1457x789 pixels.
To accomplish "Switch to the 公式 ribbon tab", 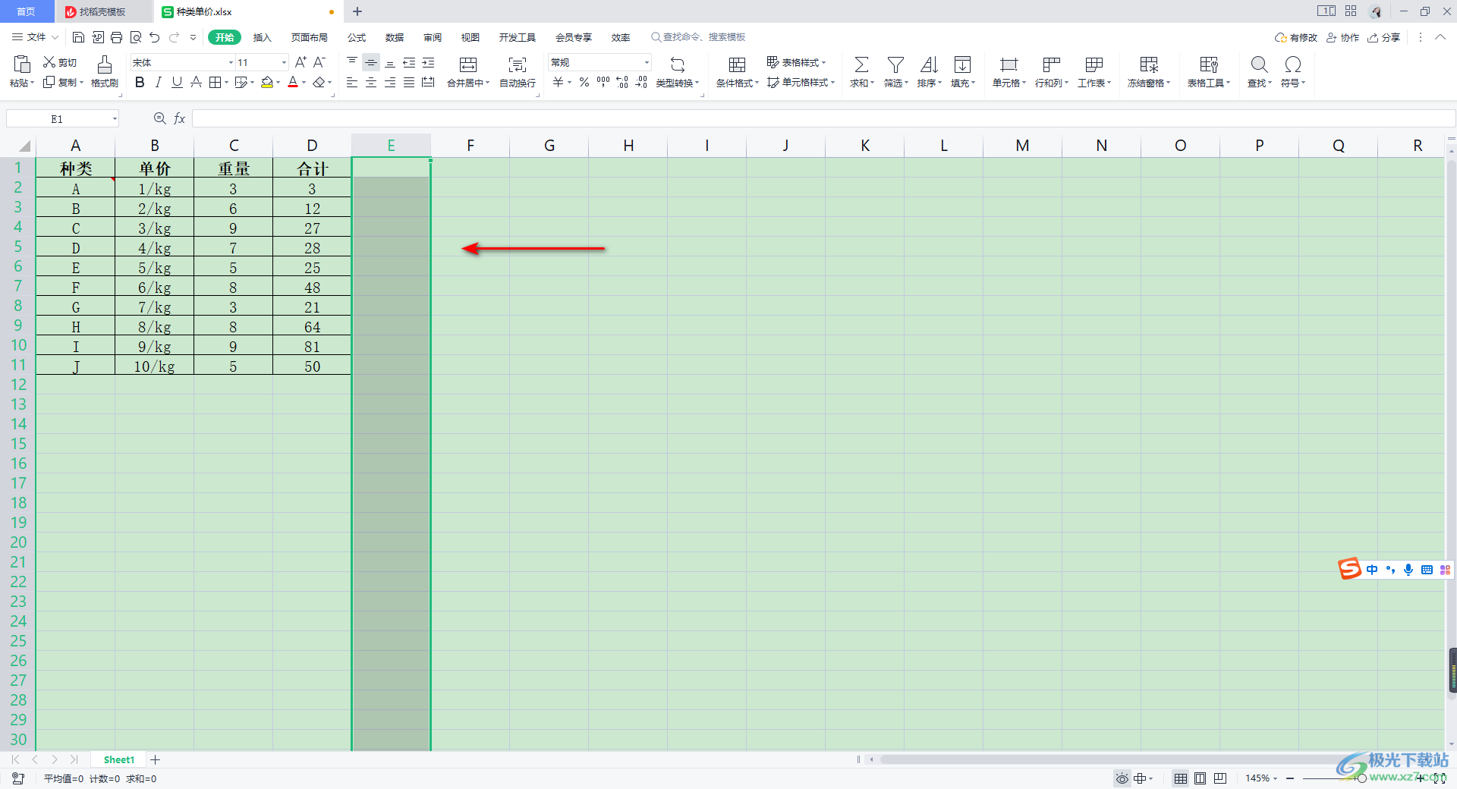I will 357,37.
